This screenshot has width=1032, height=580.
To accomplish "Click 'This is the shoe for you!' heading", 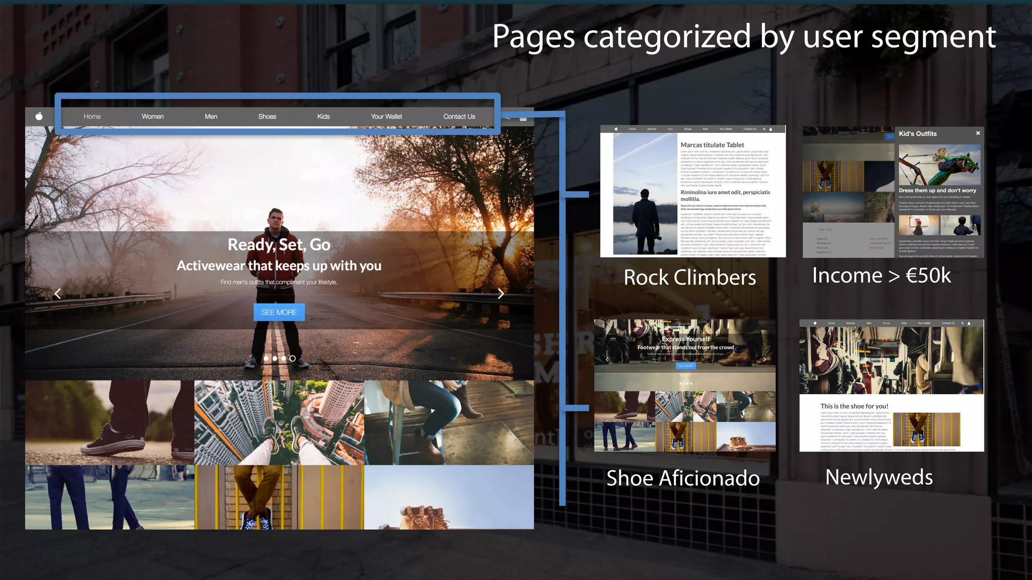I will [x=854, y=406].
